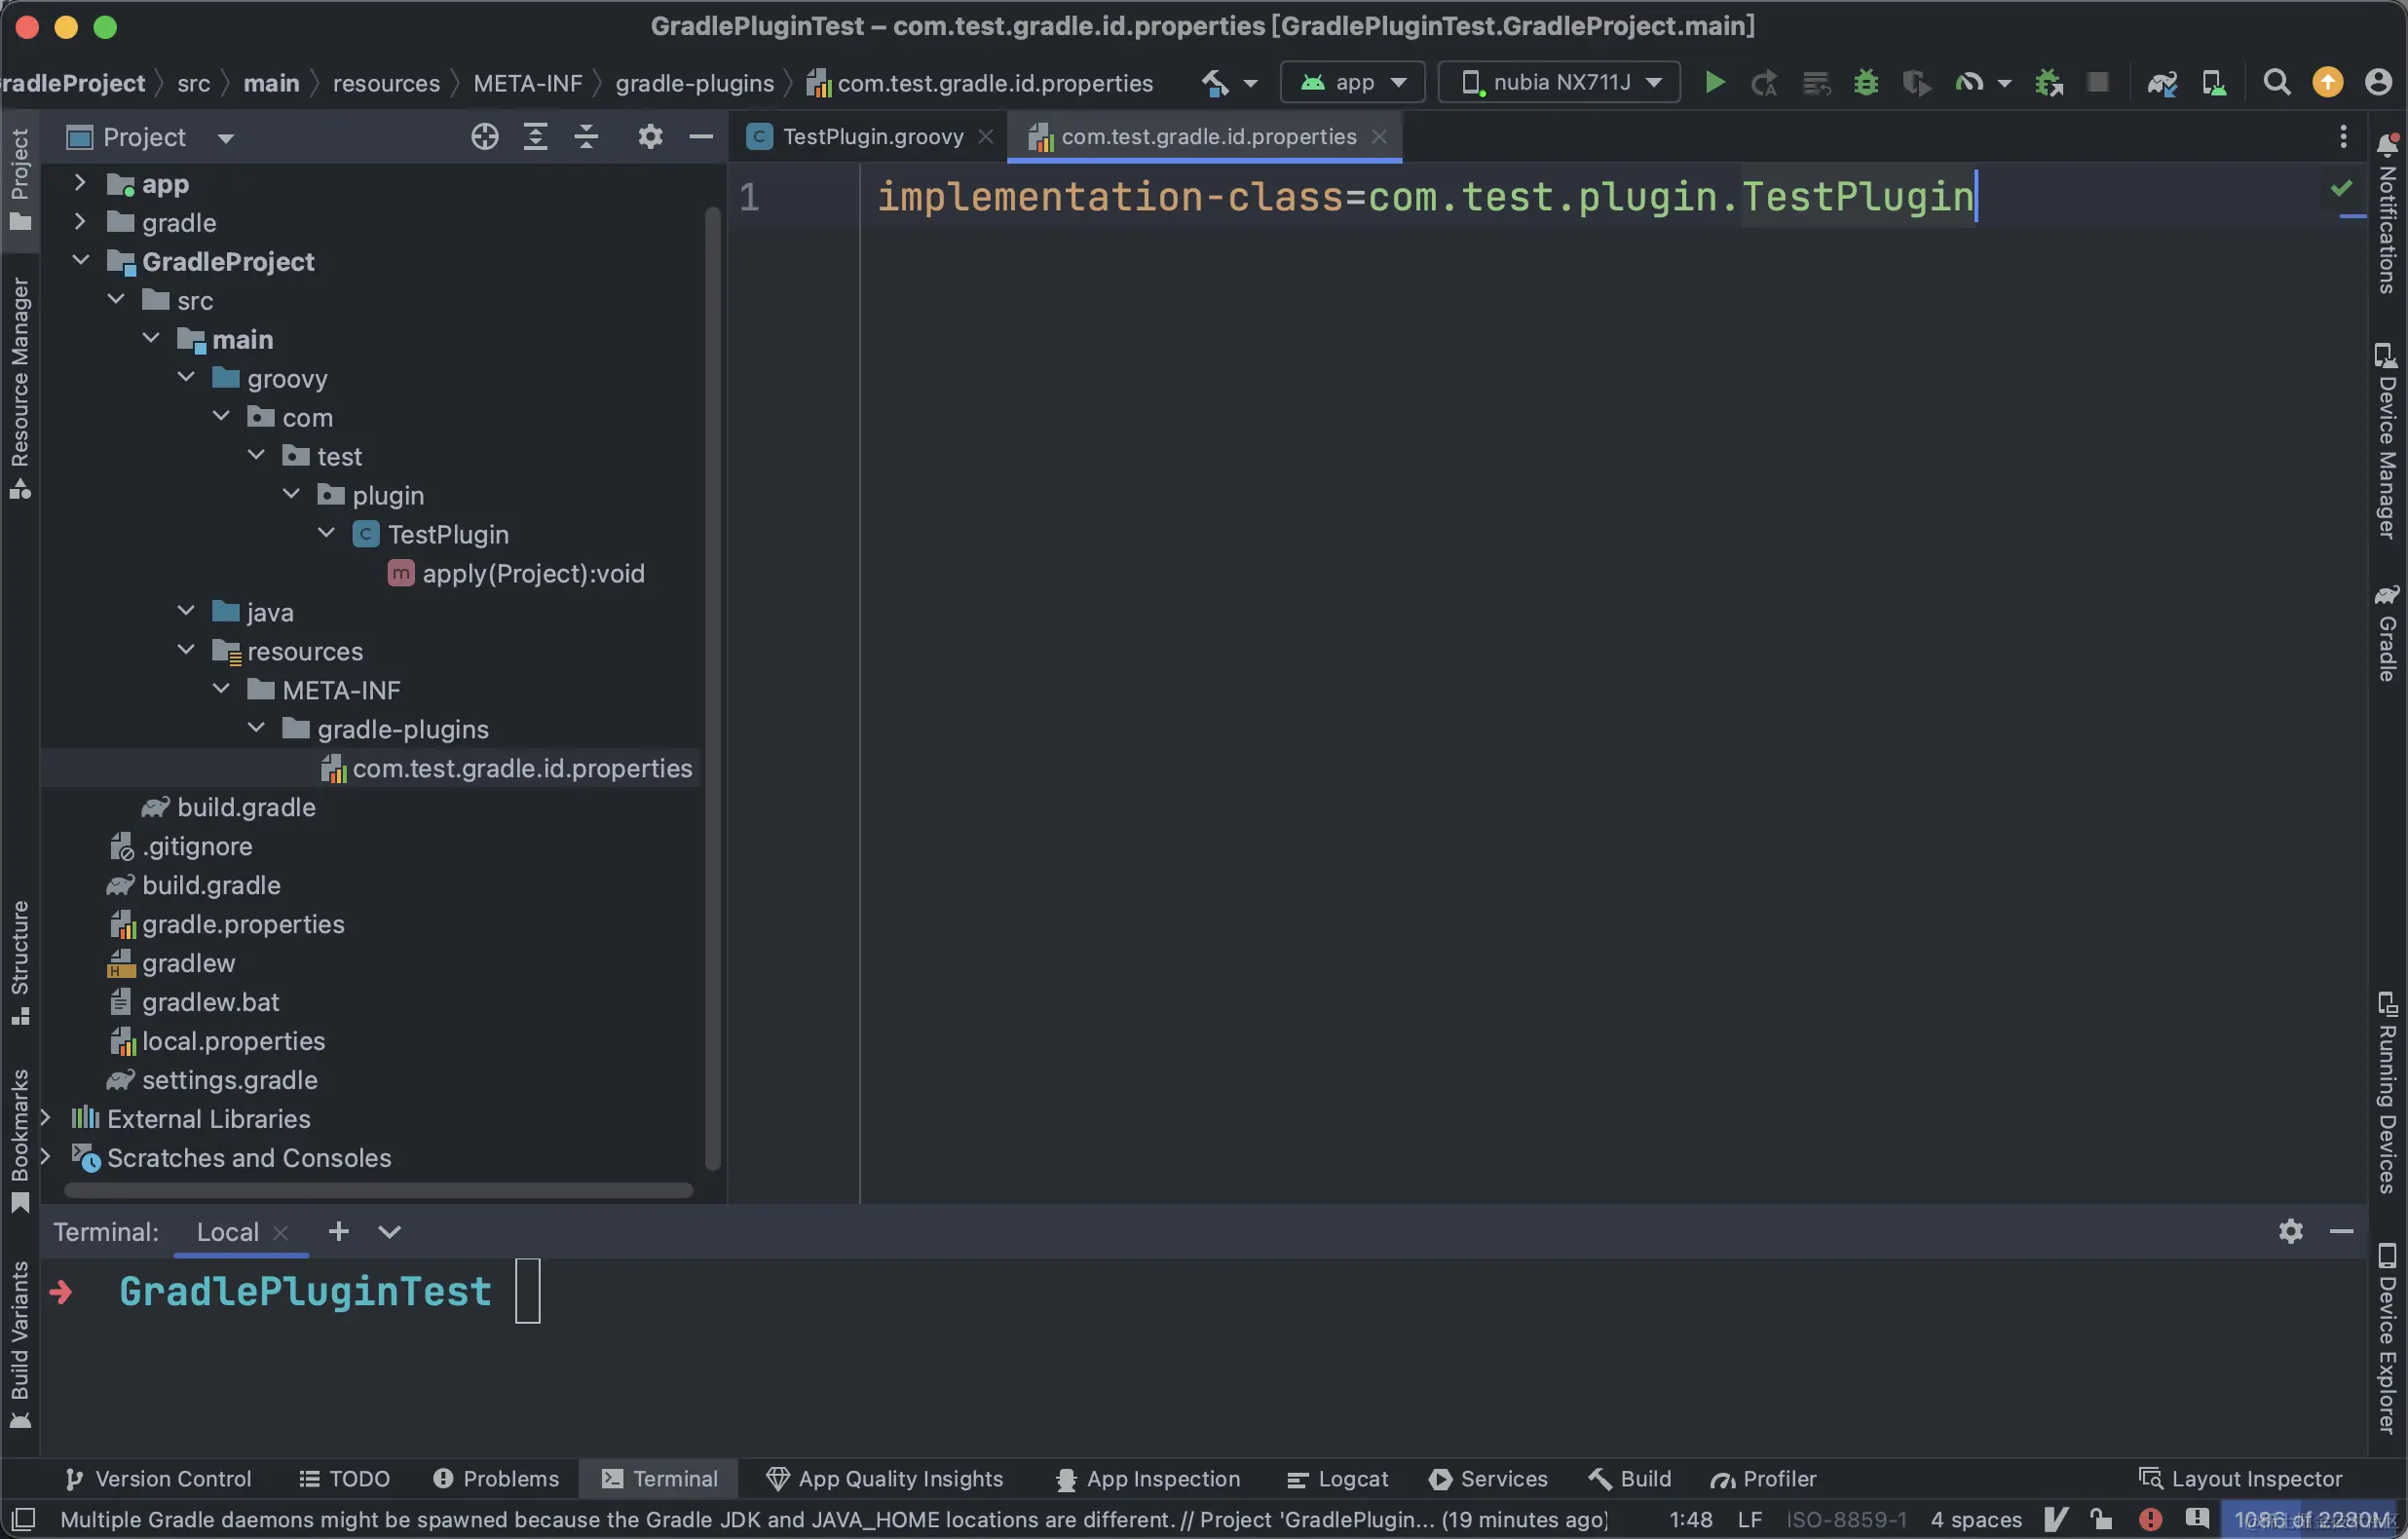The image size is (2408, 1539).
Task: Click the LF line separator status item
Action: [x=1749, y=1519]
